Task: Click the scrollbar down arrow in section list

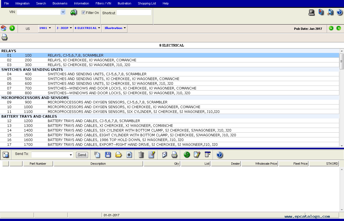Action: click(341, 145)
